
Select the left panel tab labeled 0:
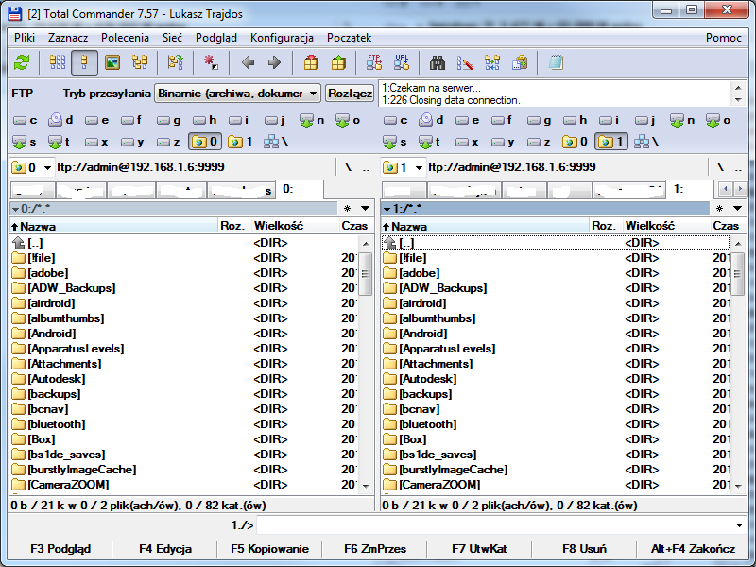tap(300, 190)
